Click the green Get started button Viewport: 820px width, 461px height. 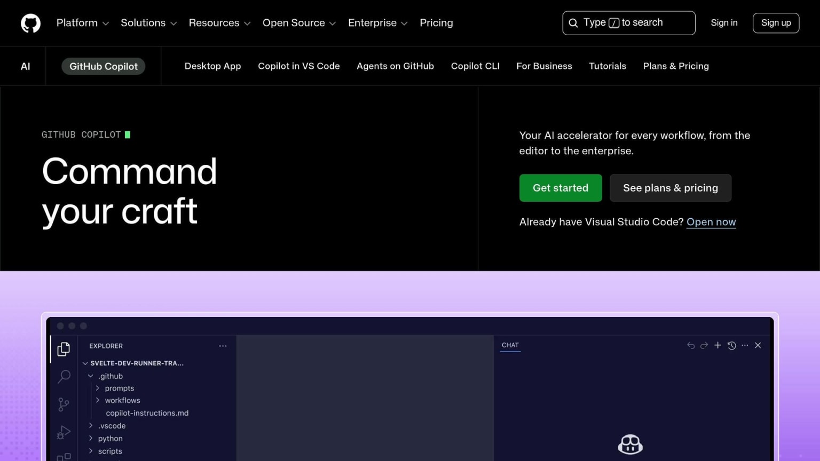(x=561, y=188)
